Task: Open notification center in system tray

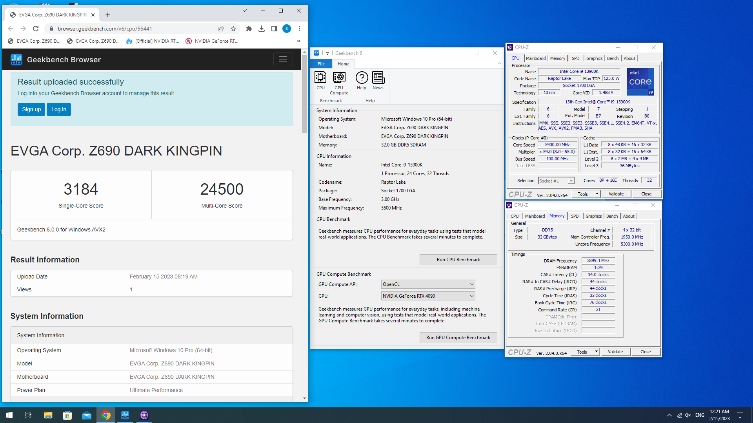Action: 740,415
